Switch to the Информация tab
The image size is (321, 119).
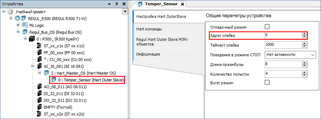point(148,54)
